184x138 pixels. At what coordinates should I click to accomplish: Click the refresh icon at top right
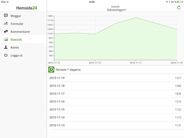coord(178,8)
